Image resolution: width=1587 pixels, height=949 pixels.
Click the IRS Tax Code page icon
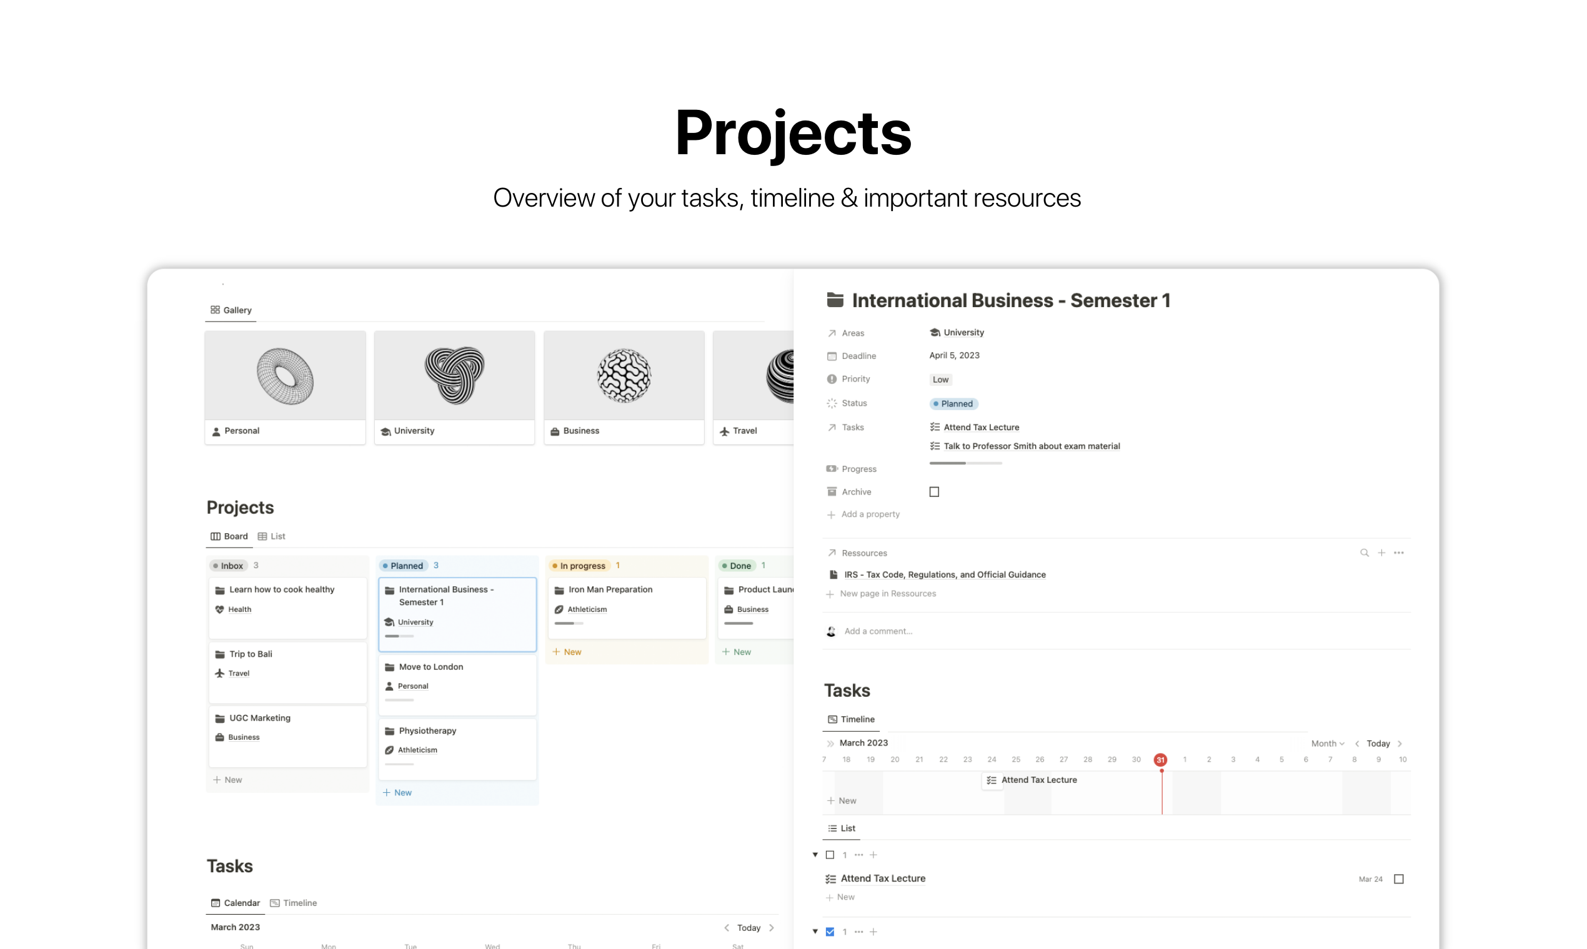point(833,574)
